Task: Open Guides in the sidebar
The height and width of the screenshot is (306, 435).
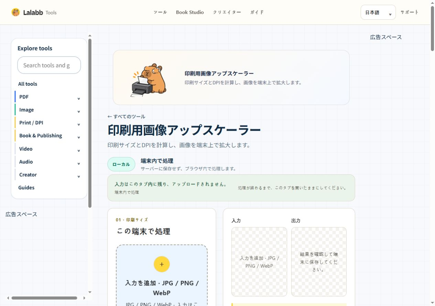Action: coord(26,188)
